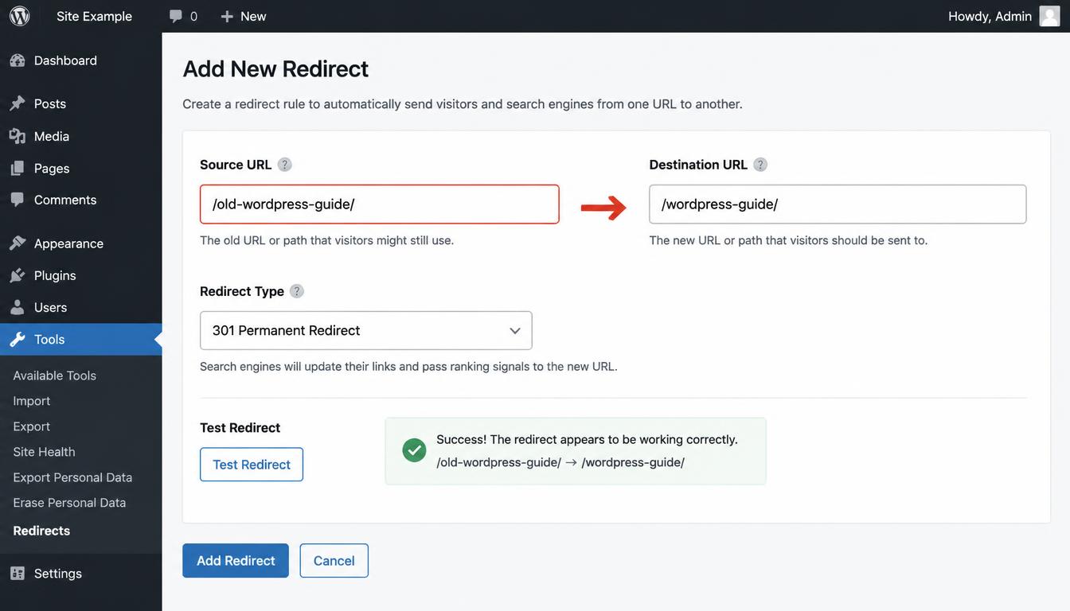Viewport: 1070px width, 611px height.
Task: Click the Pages icon in sidebar
Action: pyautogui.click(x=17, y=169)
